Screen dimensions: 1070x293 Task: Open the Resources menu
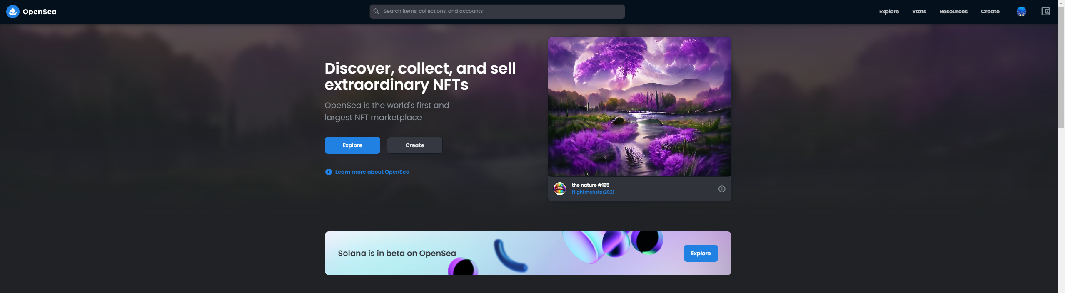(x=953, y=12)
